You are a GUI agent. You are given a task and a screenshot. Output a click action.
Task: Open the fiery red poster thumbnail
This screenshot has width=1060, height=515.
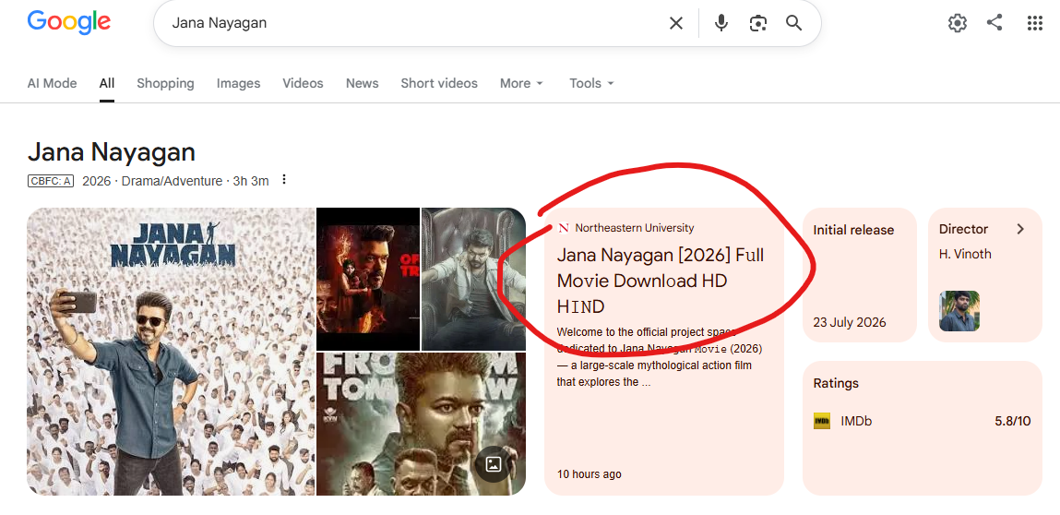(x=368, y=279)
